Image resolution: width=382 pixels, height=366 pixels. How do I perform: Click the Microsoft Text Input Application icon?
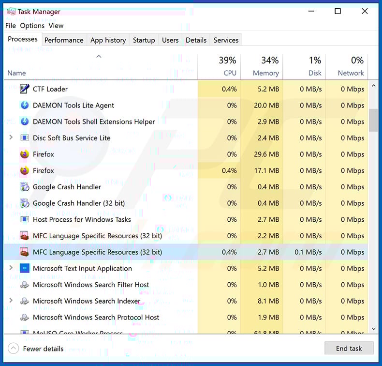click(25, 268)
